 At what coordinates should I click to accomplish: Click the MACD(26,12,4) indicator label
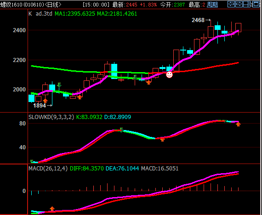tap(48, 169)
